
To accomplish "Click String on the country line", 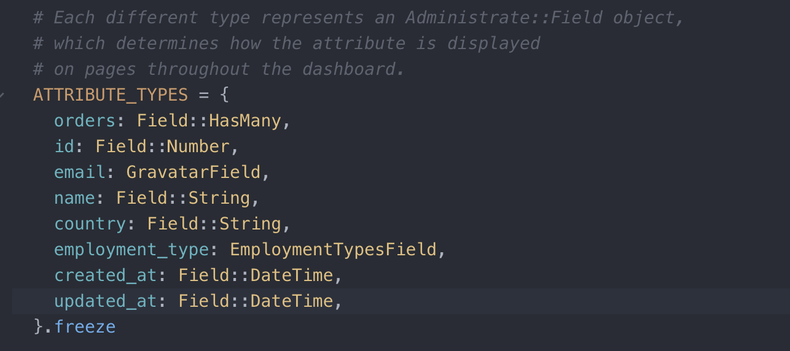I will click(x=251, y=224).
